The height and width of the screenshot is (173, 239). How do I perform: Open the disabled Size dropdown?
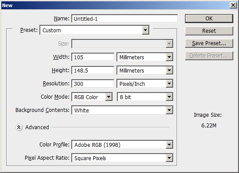[x=122, y=44]
